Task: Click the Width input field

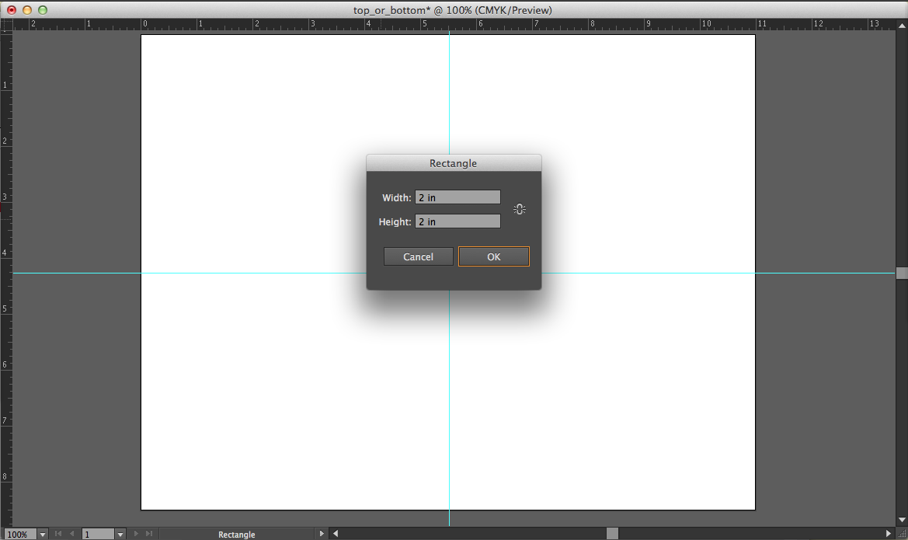Action: 457,197
